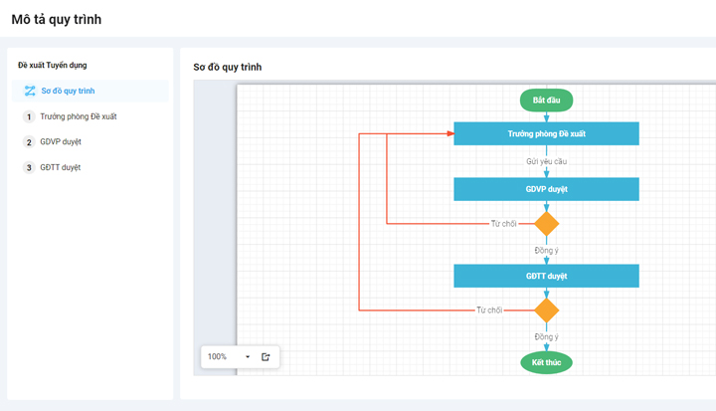The image size is (716, 411).
Task: Open step 3 GĐTT duyệt in sidebar
Action: click(61, 167)
